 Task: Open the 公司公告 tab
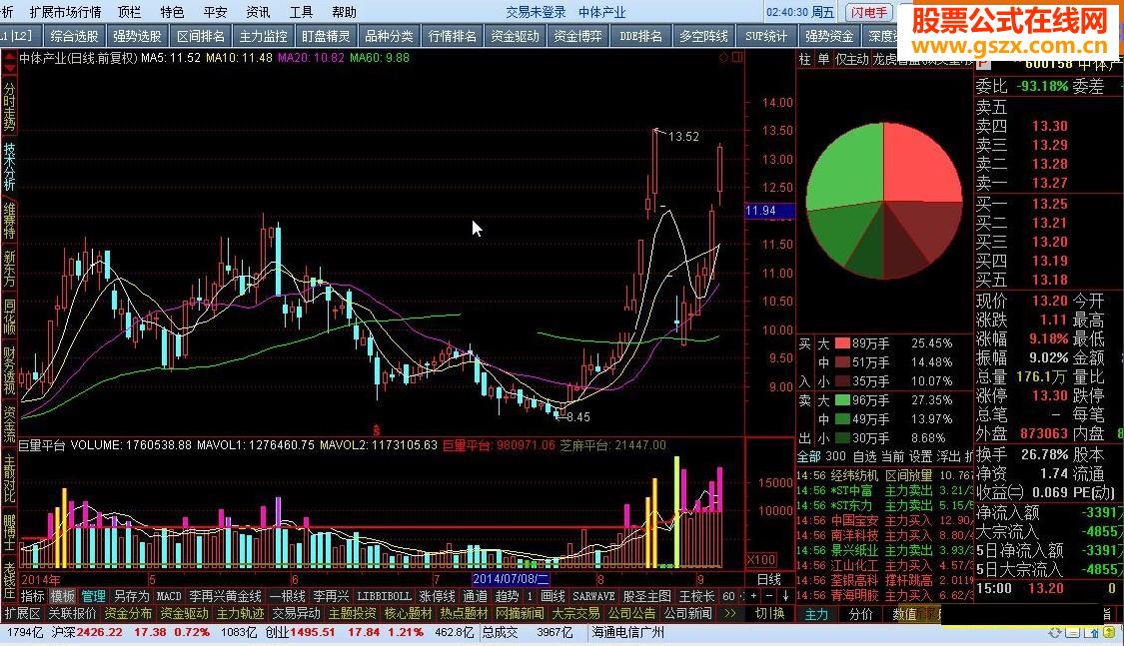pos(631,614)
